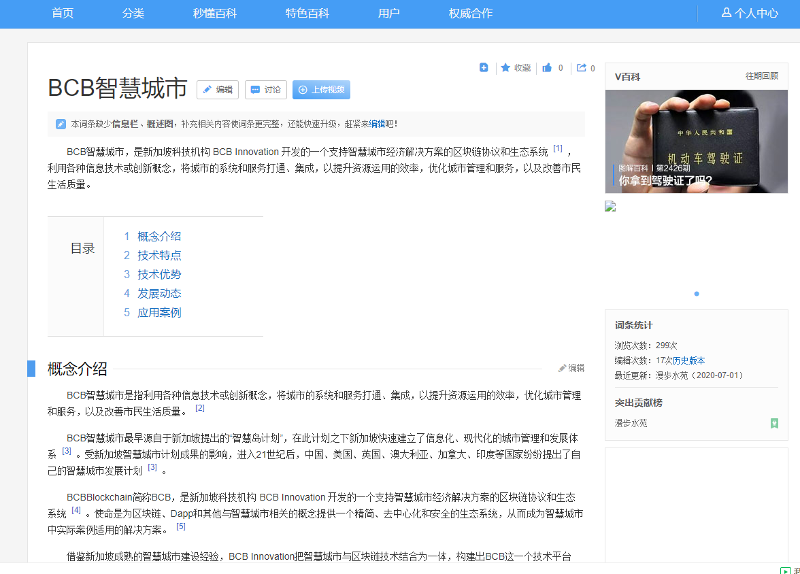Viewport: 800px width, 574px height.
Task: Go to 应用案例 in the contents list
Action: pyautogui.click(x=159, y=313)
